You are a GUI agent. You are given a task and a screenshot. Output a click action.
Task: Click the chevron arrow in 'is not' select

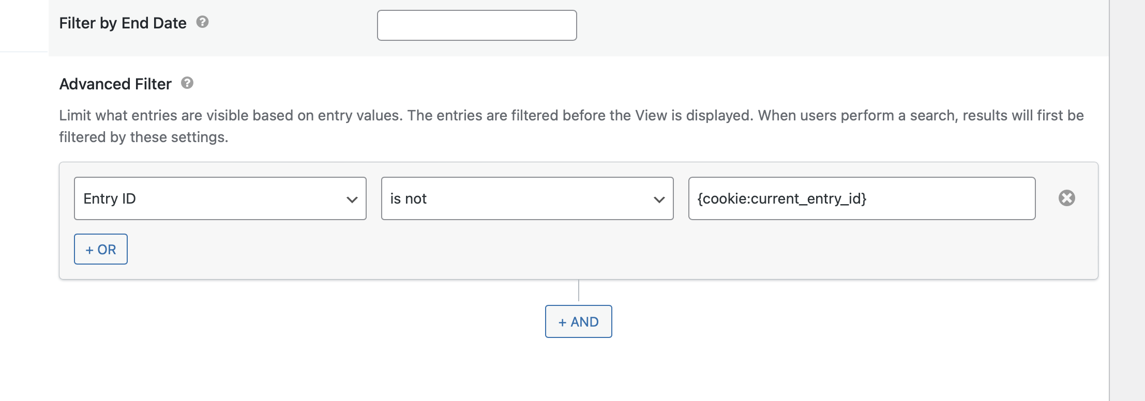tap(659, 199)
